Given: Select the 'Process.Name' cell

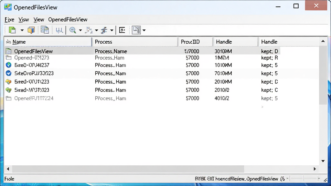Looking at the screenshot, I should [x=111, y=51].
